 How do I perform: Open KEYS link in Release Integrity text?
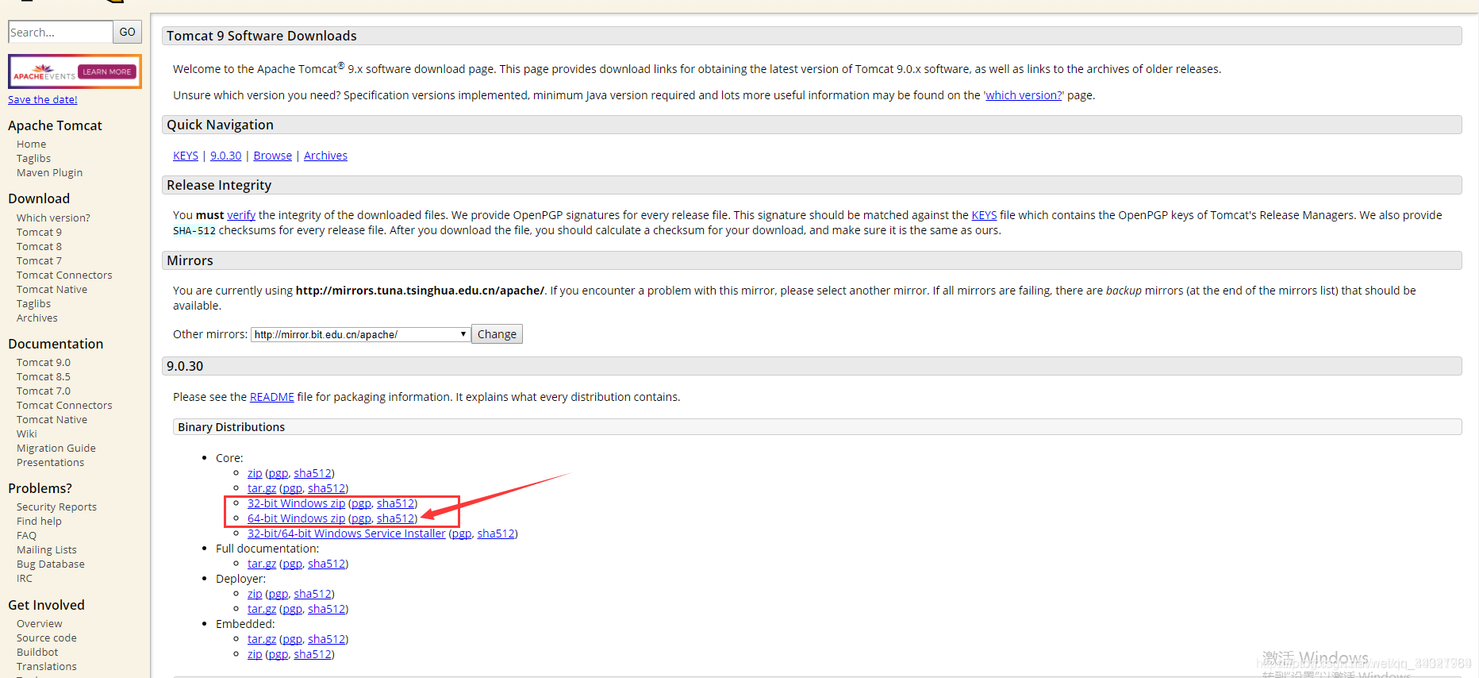984,215
